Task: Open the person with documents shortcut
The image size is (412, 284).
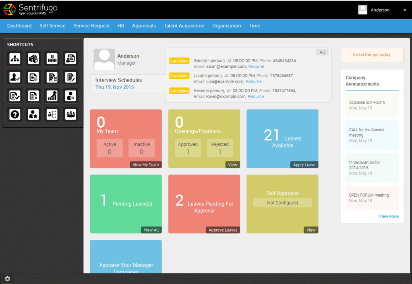Action: click(71, 58)
